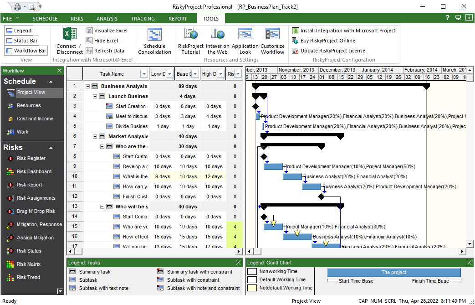Open the Task Name column filter dropdown

click(x=144, y=74)
